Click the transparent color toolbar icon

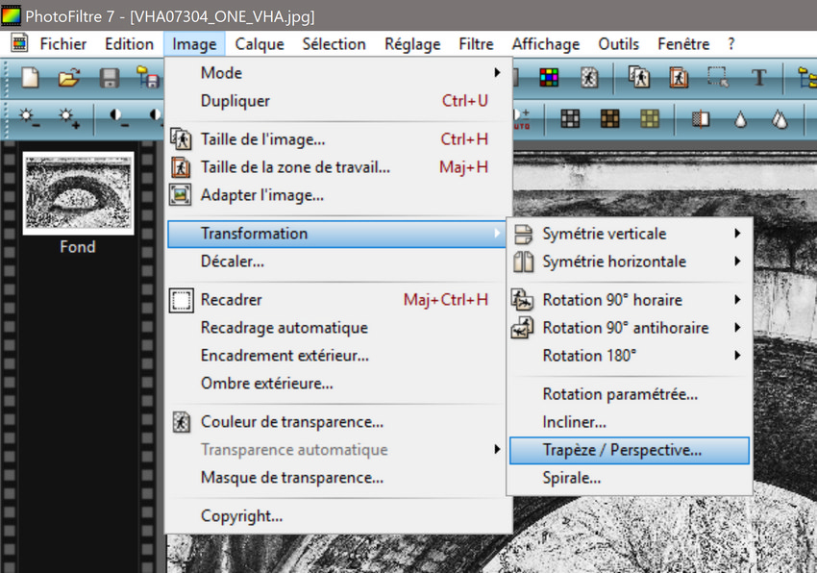pyautogui.click(x=589, y=78)
